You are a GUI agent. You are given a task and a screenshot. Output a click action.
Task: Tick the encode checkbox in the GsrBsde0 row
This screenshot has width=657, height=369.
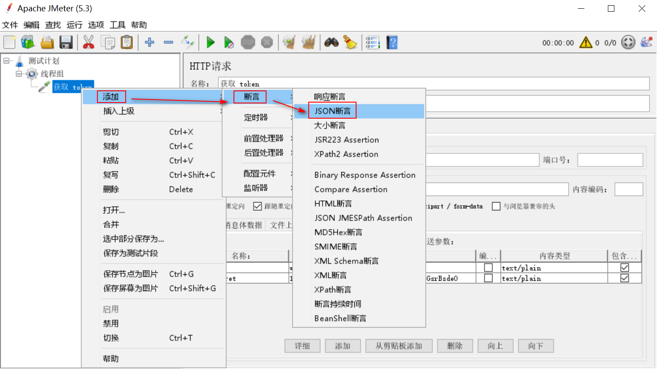489,278
